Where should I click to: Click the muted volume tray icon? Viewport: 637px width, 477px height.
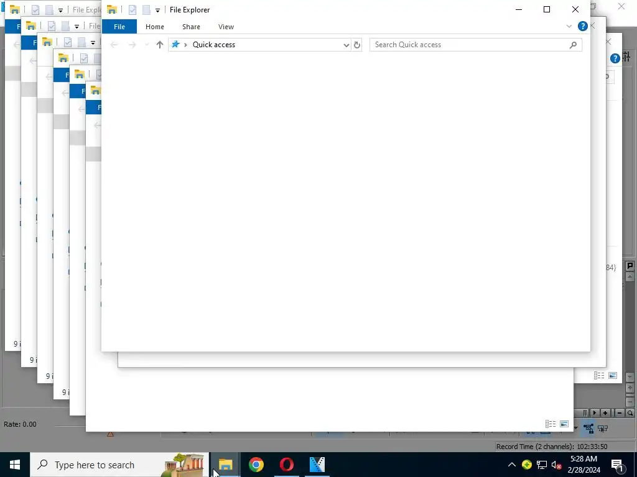557,465
